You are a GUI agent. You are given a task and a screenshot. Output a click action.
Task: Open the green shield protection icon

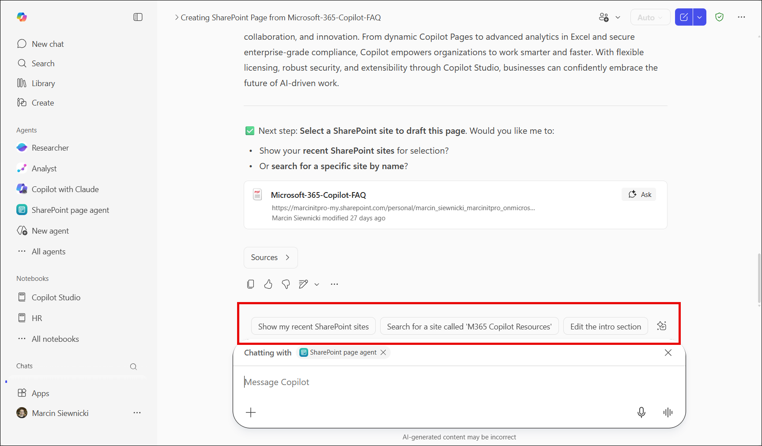click(719, 17)
